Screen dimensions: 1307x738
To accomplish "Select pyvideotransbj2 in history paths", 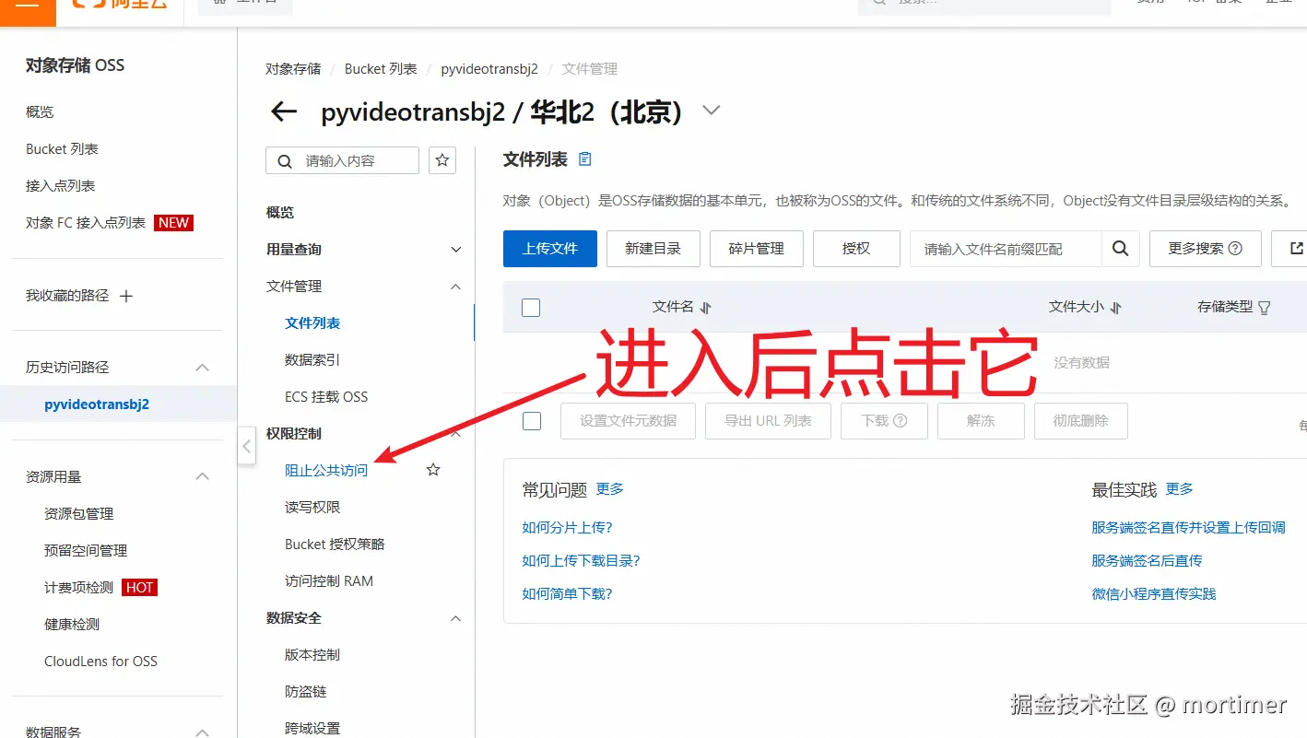I will [97, 404].
